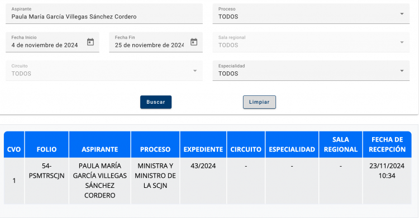Select folio 54-PSMTRSCJN cell

click(x=46, y=181)
